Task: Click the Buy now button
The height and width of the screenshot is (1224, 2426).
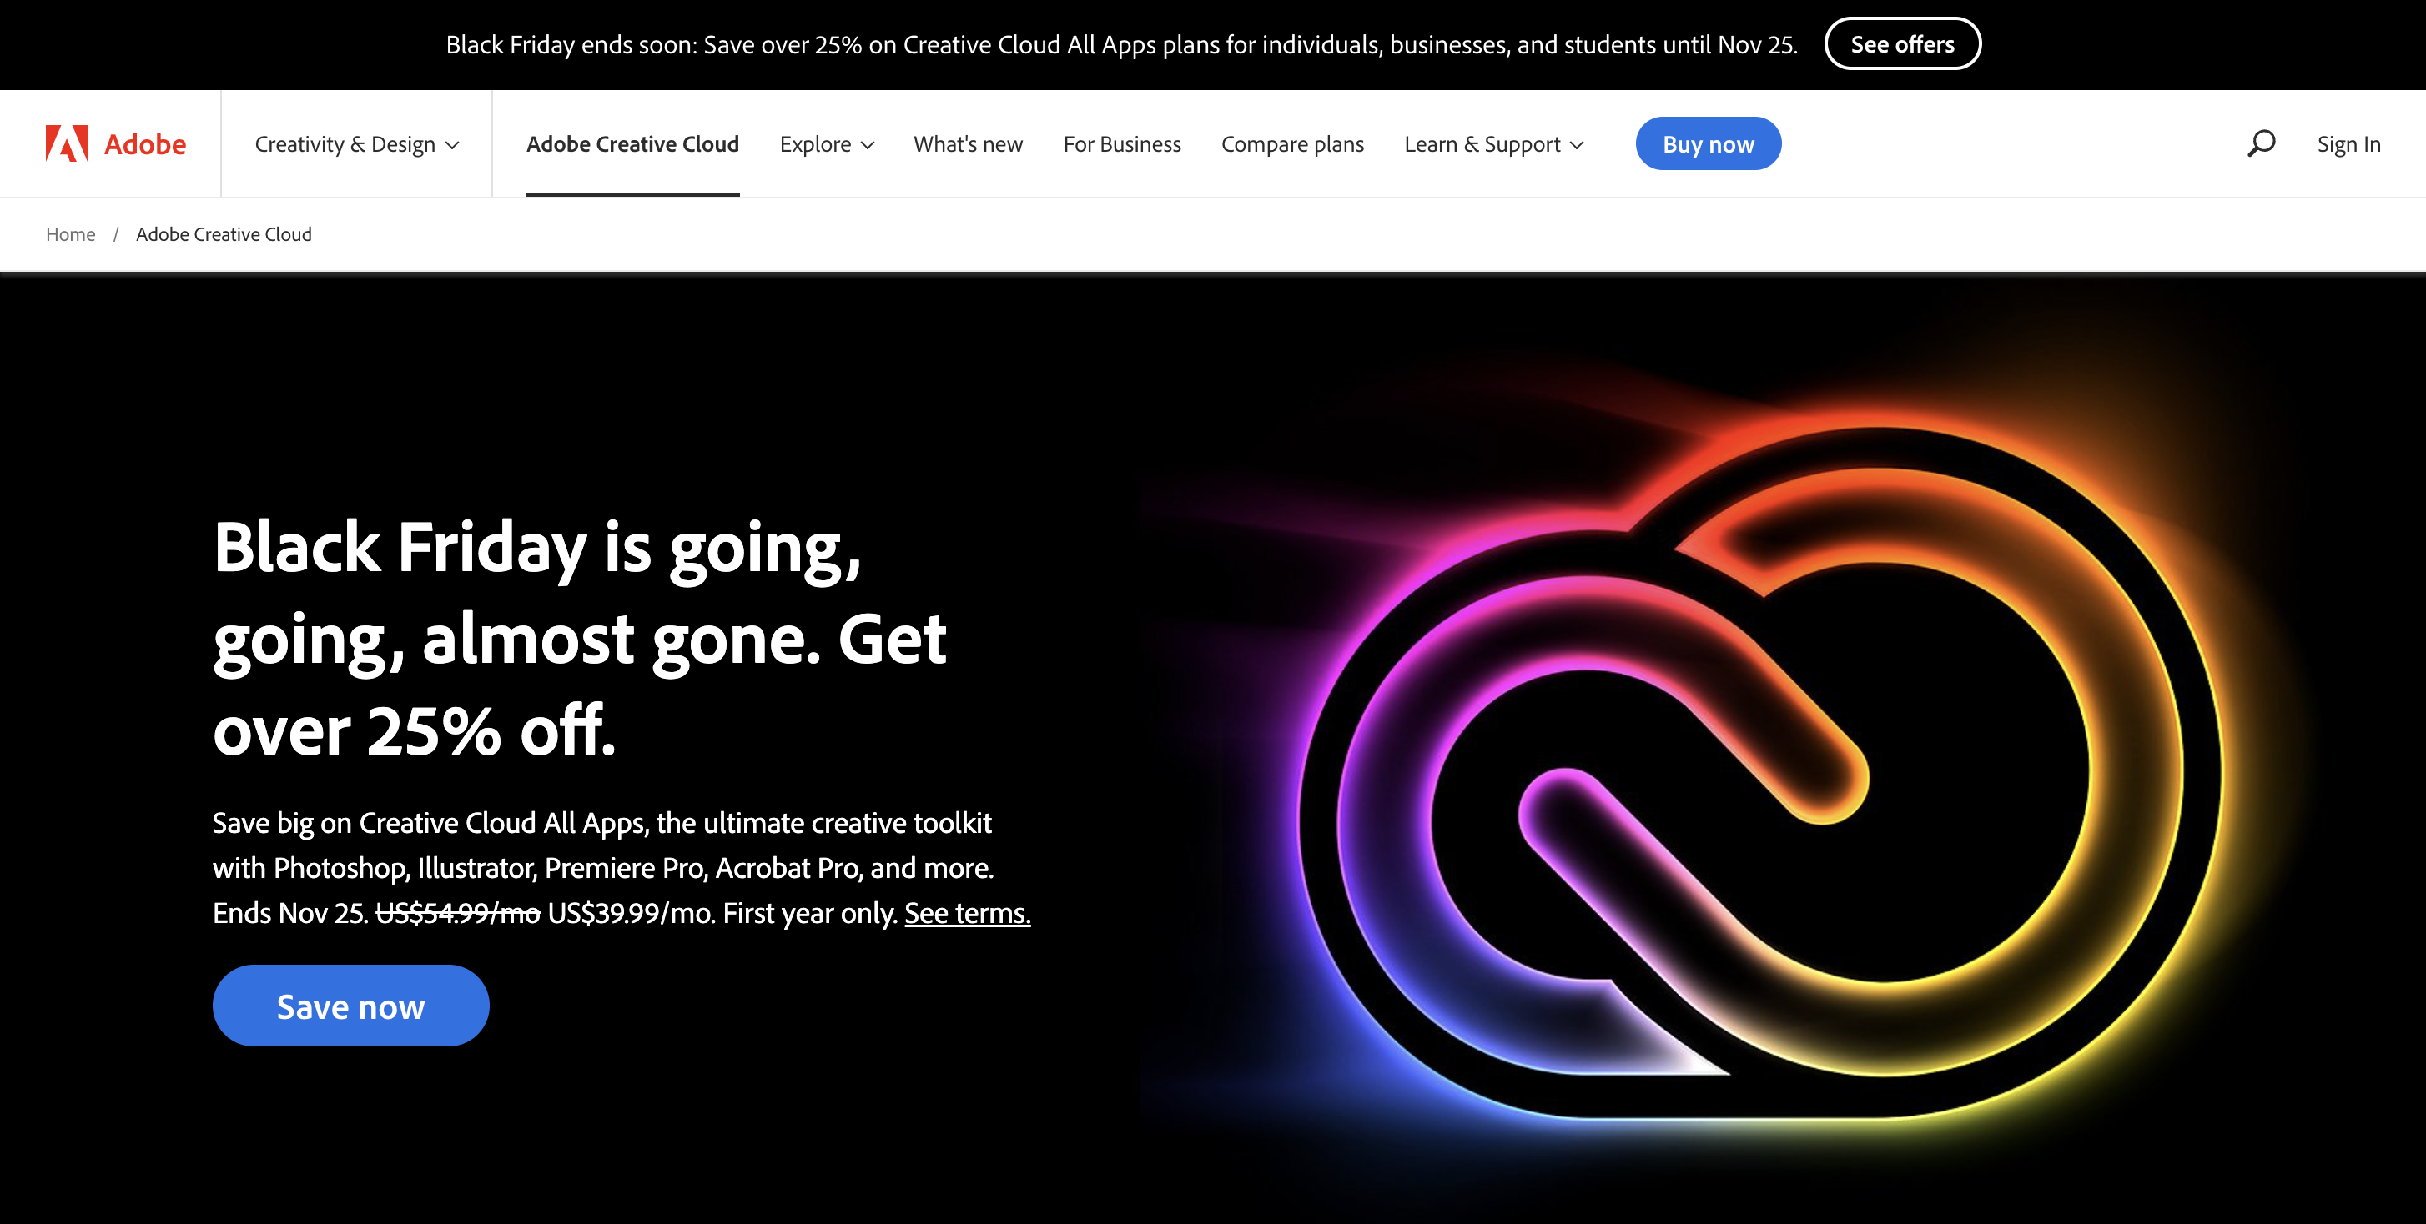Action: click(x=1709, y=144)
